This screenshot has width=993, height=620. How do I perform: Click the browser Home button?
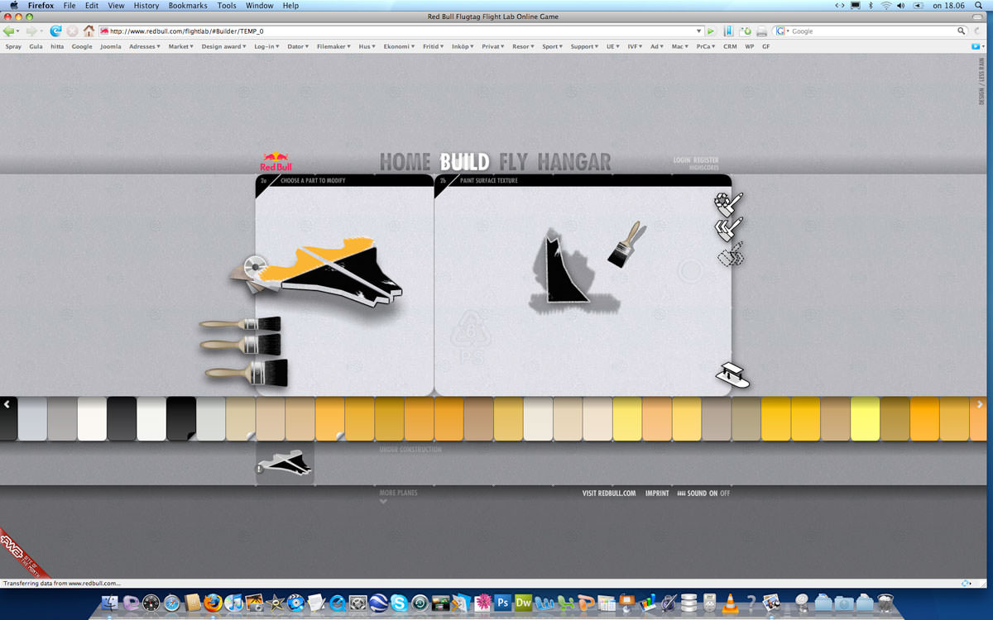coord(89,31)
